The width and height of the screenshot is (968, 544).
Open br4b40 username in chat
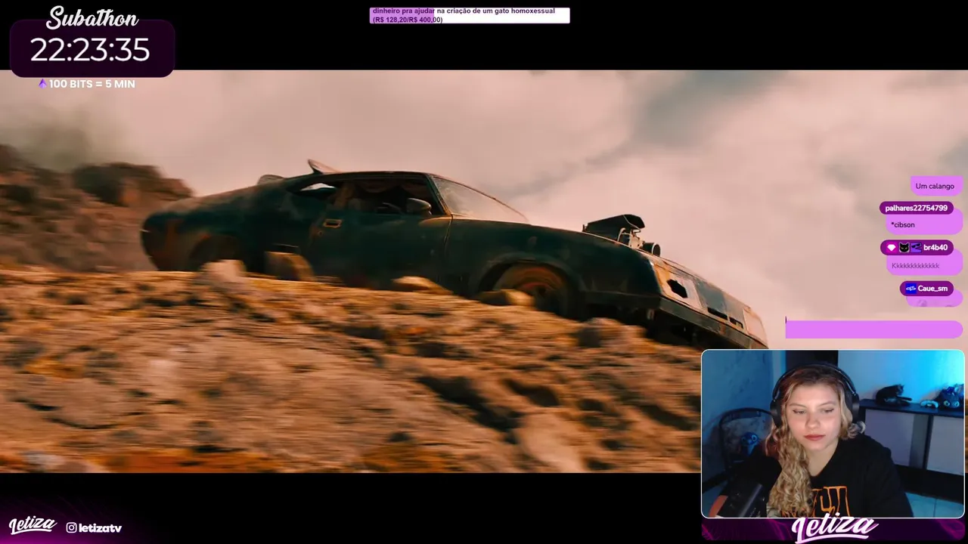[935, 248]
